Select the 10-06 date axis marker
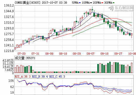 click(x=132, y=54)
